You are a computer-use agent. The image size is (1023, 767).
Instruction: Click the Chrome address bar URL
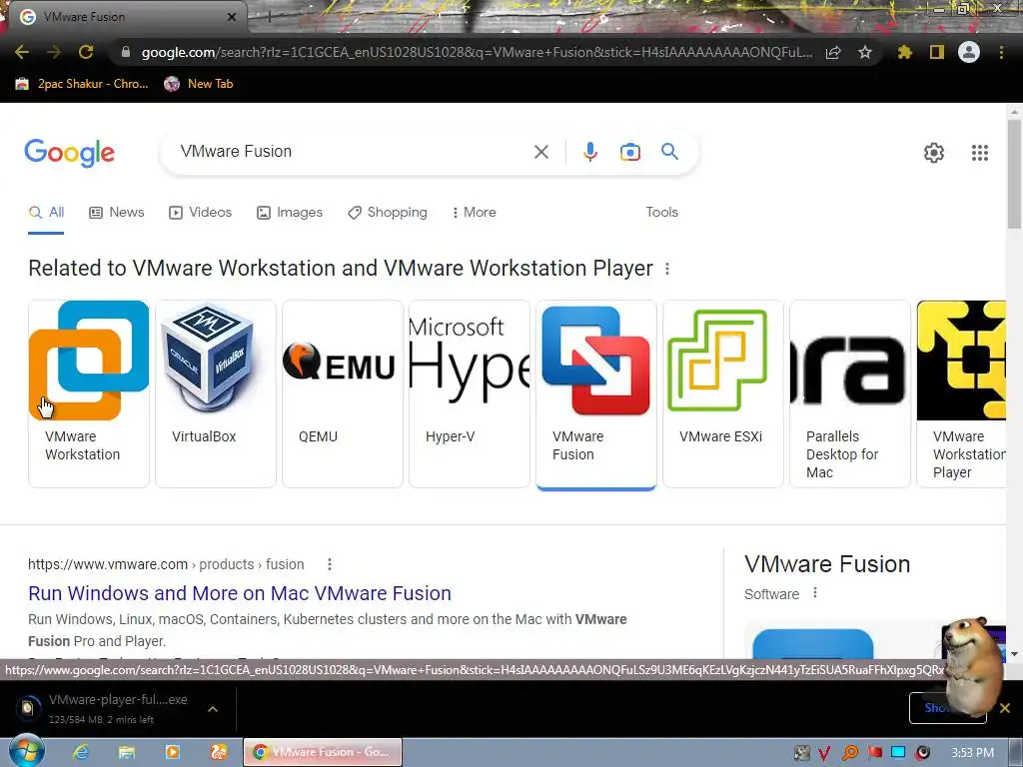click(477, 52)
